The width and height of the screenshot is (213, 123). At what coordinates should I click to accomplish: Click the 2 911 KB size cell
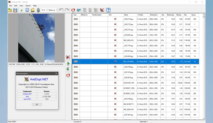tap(187, 72)
